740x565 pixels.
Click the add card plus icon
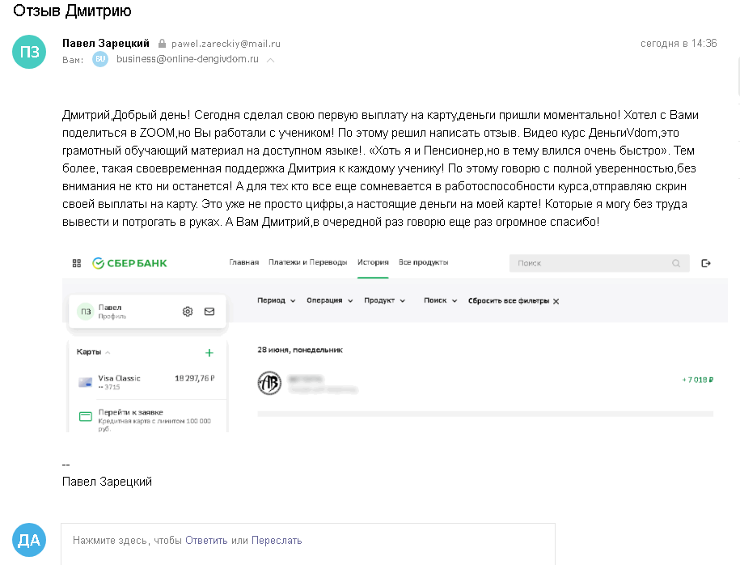tap(209, 352)
